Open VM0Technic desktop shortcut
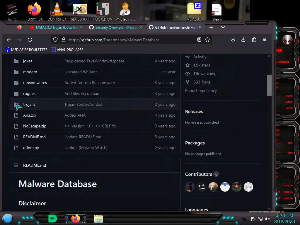Screen dimensions: 300x225 [125, 11]
